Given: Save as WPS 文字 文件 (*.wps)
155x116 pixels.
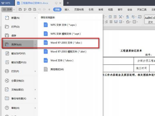Looking at the screenshot, I should (70, 25).
